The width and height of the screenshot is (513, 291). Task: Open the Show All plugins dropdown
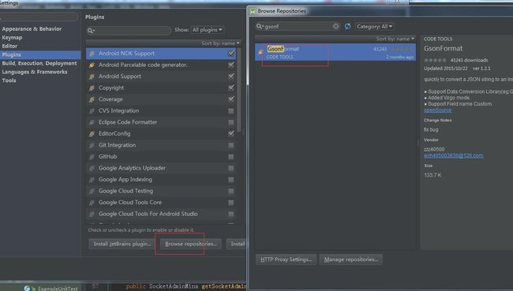click(207, 30)
